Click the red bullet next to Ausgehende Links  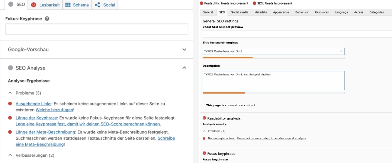[x=10, y=104]
